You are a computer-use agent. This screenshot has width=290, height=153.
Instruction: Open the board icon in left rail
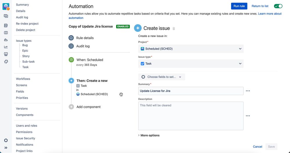coord(6,16)
